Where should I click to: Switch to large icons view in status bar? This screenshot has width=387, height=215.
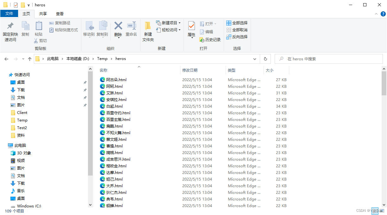382,211
